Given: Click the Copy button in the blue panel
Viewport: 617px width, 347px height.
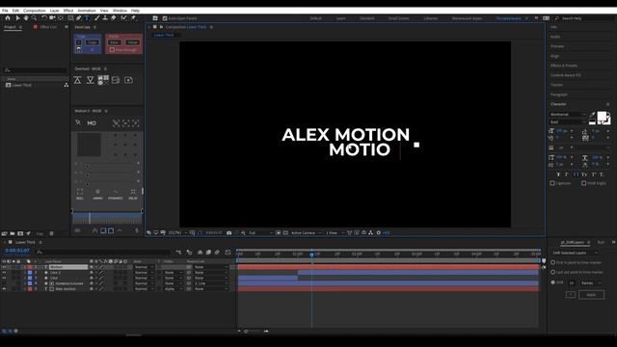Looking at the screenshot, I should (93, 42).
